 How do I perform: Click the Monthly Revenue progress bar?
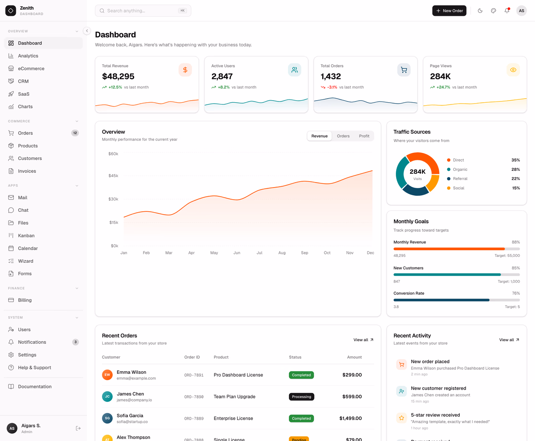point(457,249)
